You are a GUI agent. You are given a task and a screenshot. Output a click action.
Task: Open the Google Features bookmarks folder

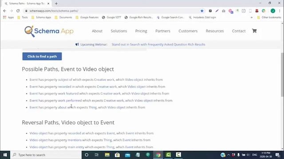click(87, 17)
